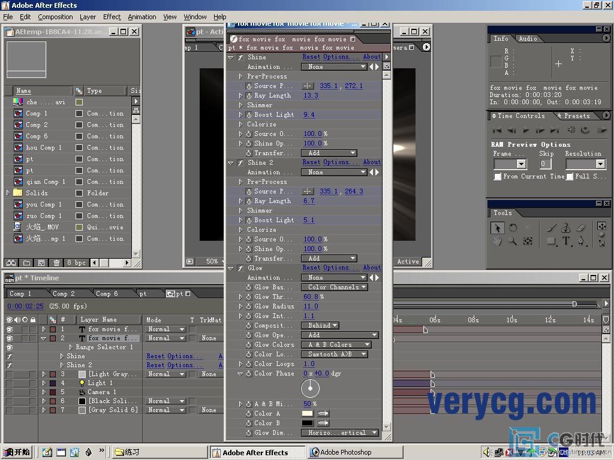Open the Effect menu
Viewport: 614px width, 460px height.
pos(112,17)
